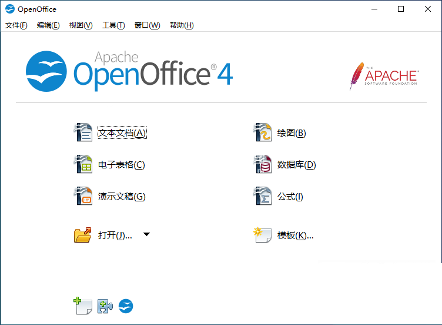
Task: Click the OpenOffice title bar logo icon
Action: 10,9
